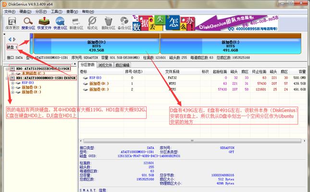Click the 1000204886016 total bytes value
Image resolution: width=310 pixels, height=192 pixels.
[223, 175]
